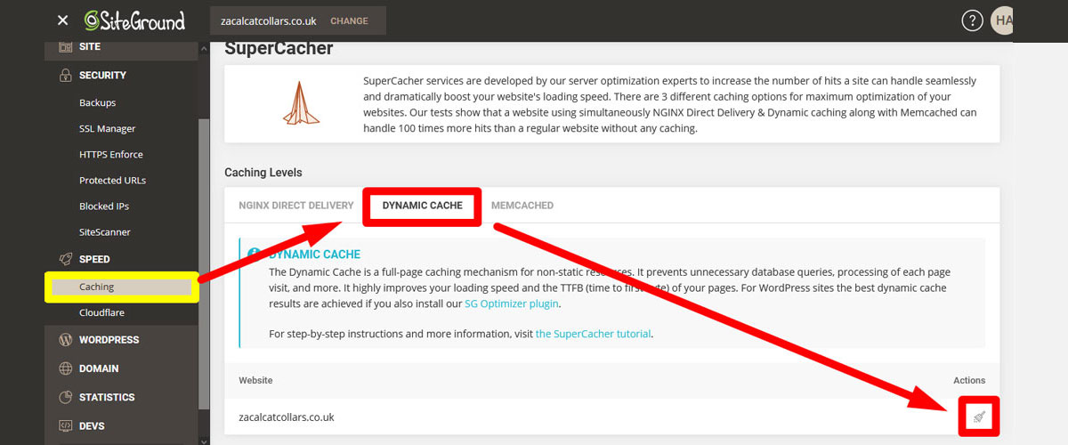
Task: Open HTTPS Enforce in the sidebar
Action: click(110, 155)
